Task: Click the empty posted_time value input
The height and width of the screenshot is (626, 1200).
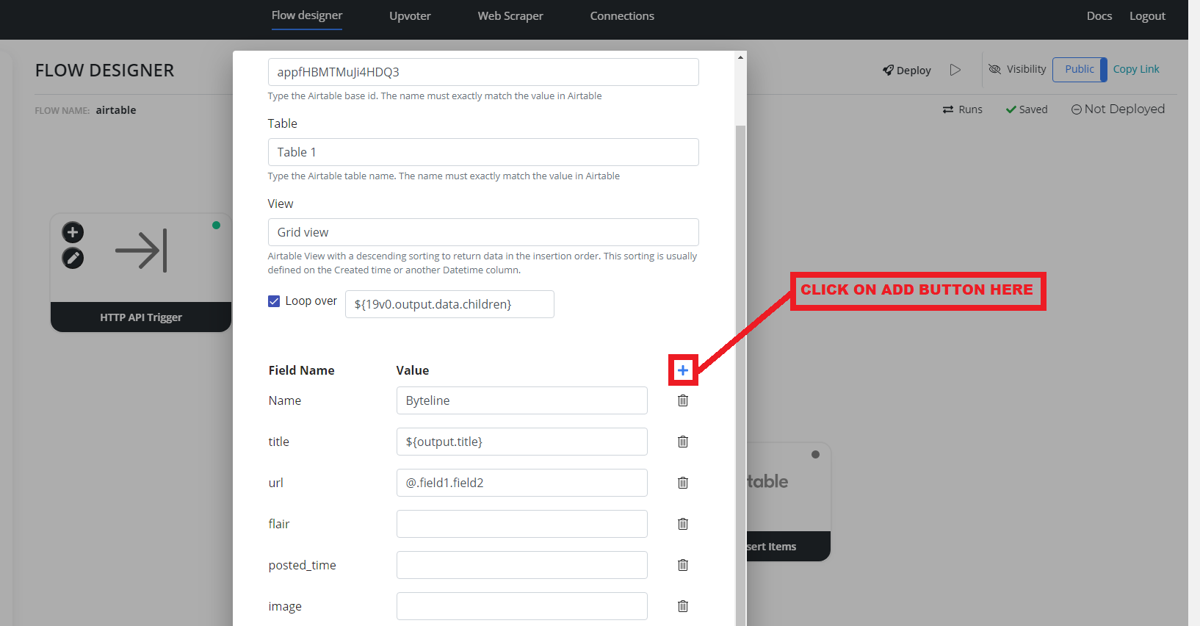Action: tap(522, 565)
